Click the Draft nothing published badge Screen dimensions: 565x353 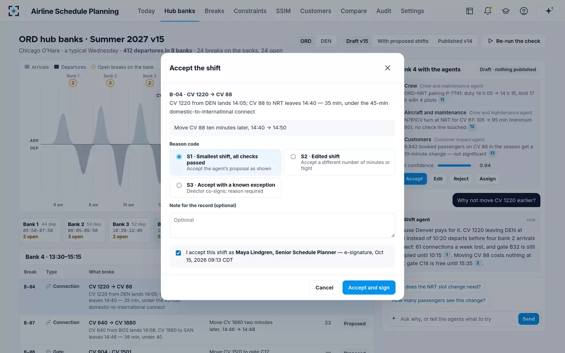tap(508, 69)
